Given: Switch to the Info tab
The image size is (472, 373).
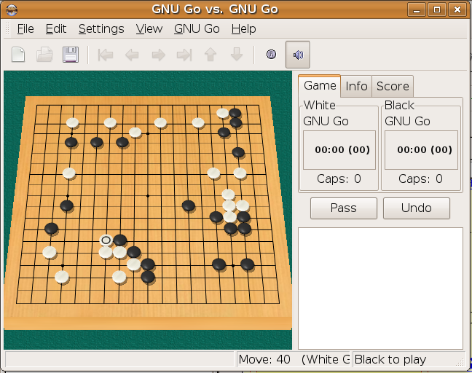Looking at the screenshot, I should [356, 86].
